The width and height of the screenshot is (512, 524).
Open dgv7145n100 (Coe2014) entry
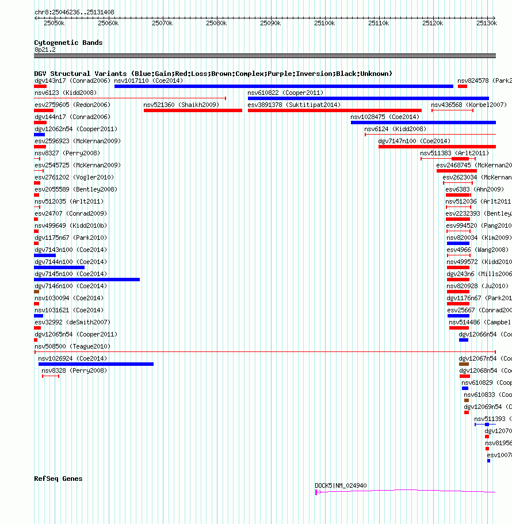[71, 273]
